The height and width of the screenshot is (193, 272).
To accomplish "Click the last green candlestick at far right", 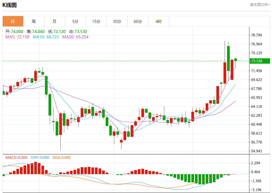I will point(235,60).
